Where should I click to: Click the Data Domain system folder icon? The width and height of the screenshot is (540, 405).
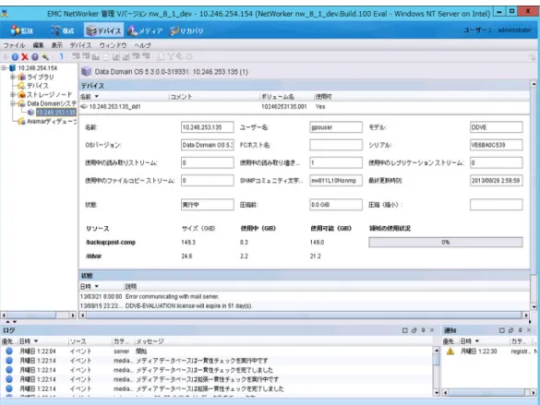coord(22,103)
